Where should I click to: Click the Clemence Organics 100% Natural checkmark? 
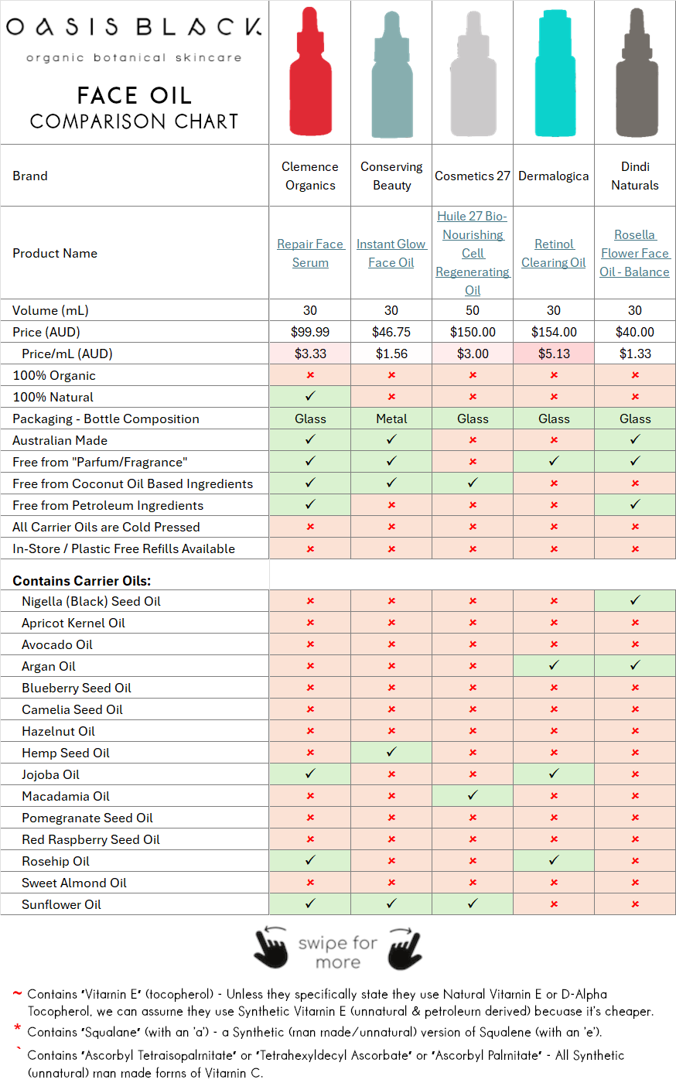click(x=310, y=396)
